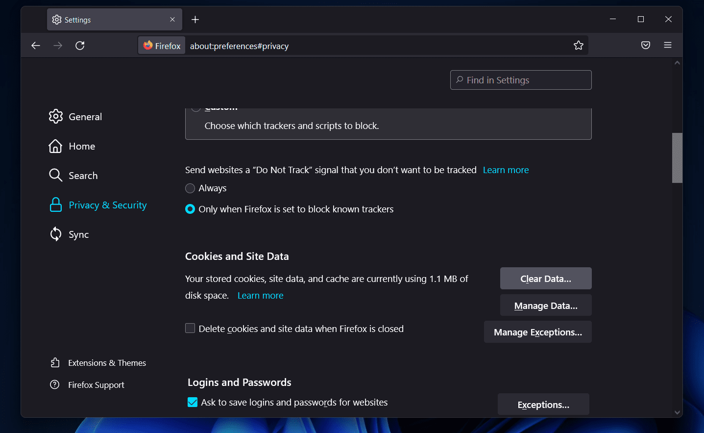Select the Always Do Not Track option
Viewport: 704px width, 433px height.
pyautogui.click(x=190, y=188)
